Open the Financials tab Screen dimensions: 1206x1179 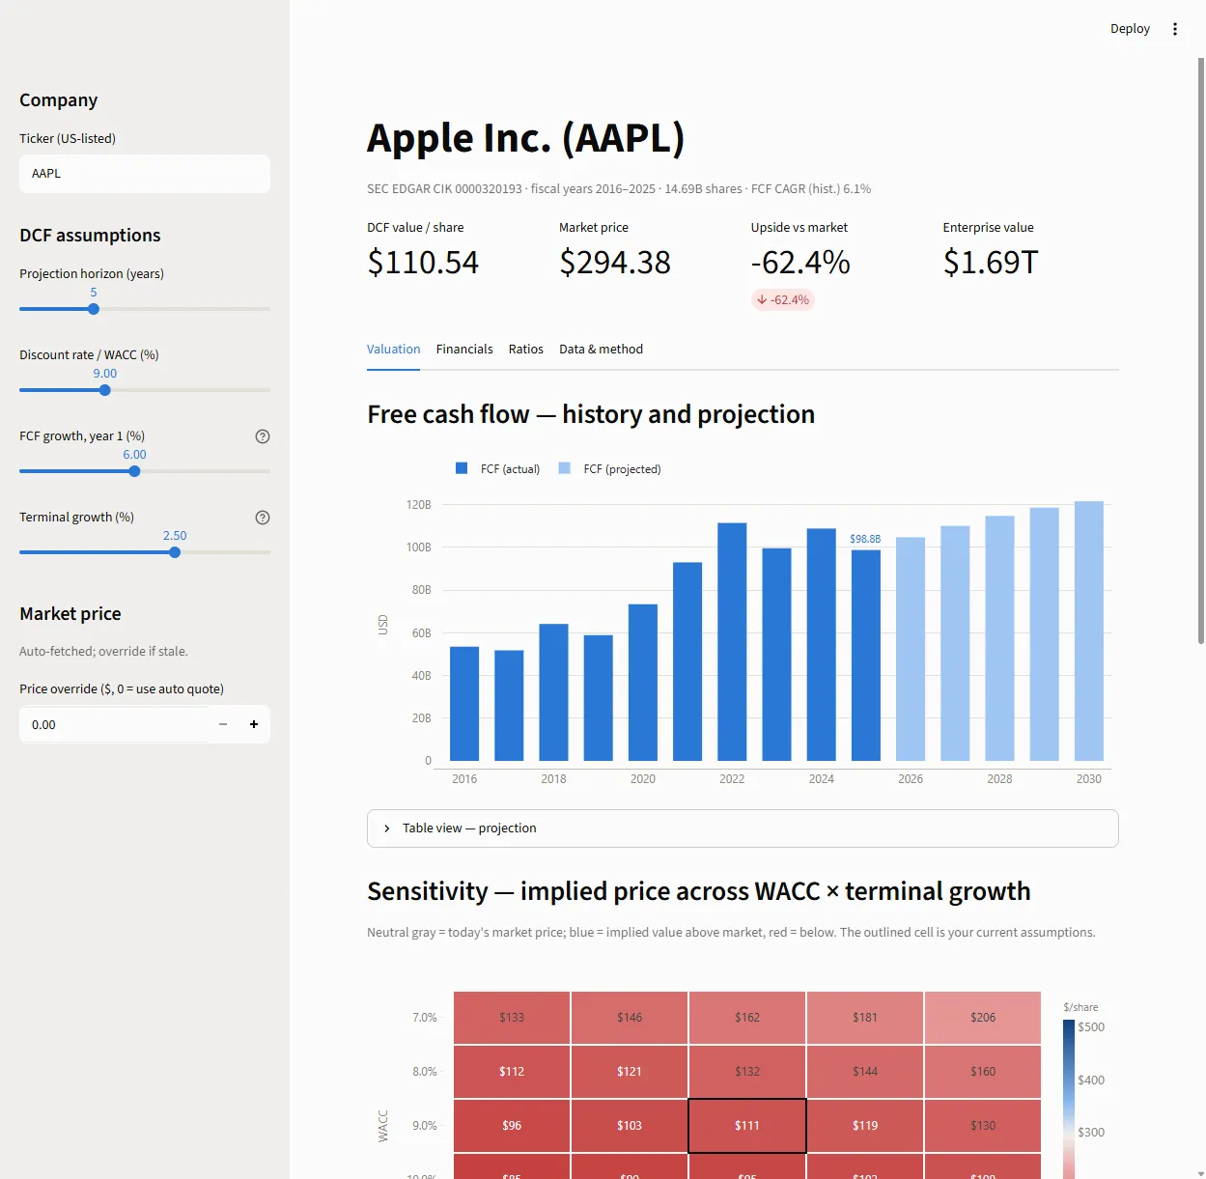[464, 350]
